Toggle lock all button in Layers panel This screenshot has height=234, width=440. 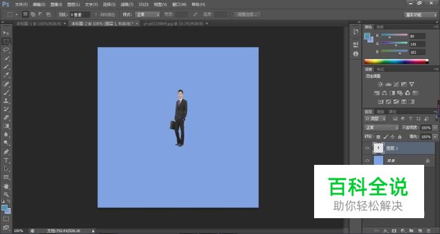click(x=399, y=137)
